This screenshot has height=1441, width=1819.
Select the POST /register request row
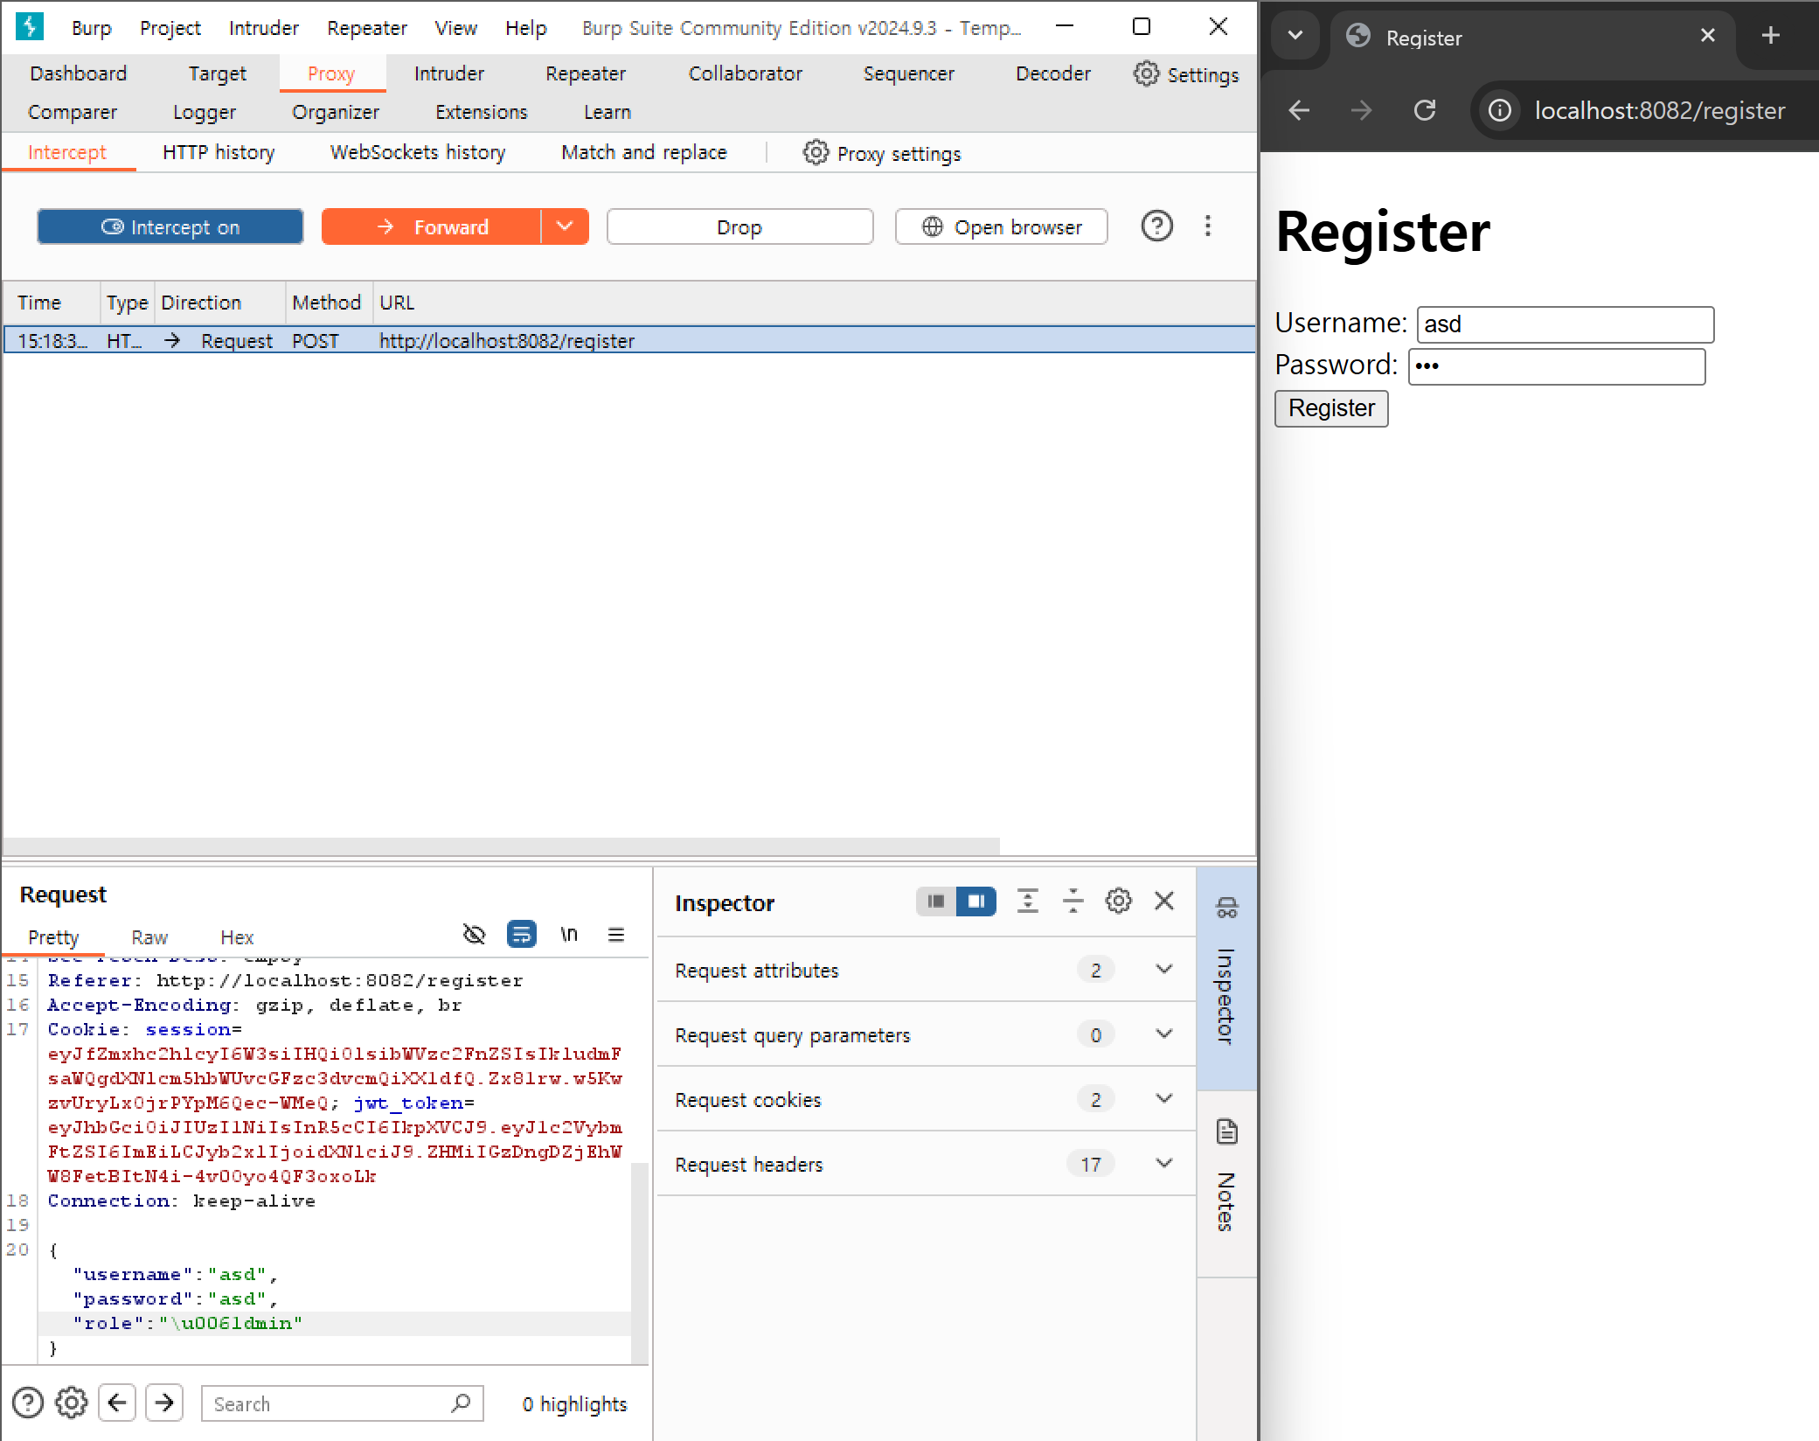(x=629, y=340)
